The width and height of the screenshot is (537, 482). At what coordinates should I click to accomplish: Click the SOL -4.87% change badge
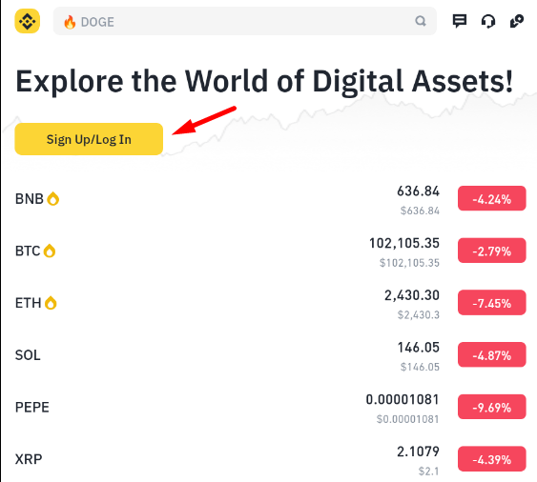click(x=491, y=354)
